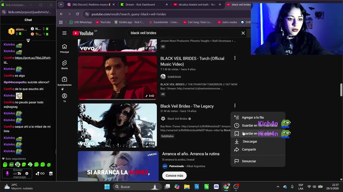
Task: Click the purple microphone icon in chat
Action: tap(7, 173)
